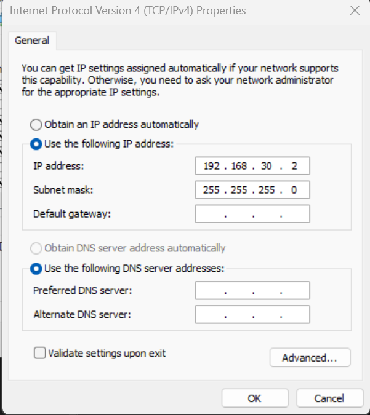The width and height of the screenshot is (370, 415).
Task: Click the Preferred DNS server field
Action: coord(252,291)
